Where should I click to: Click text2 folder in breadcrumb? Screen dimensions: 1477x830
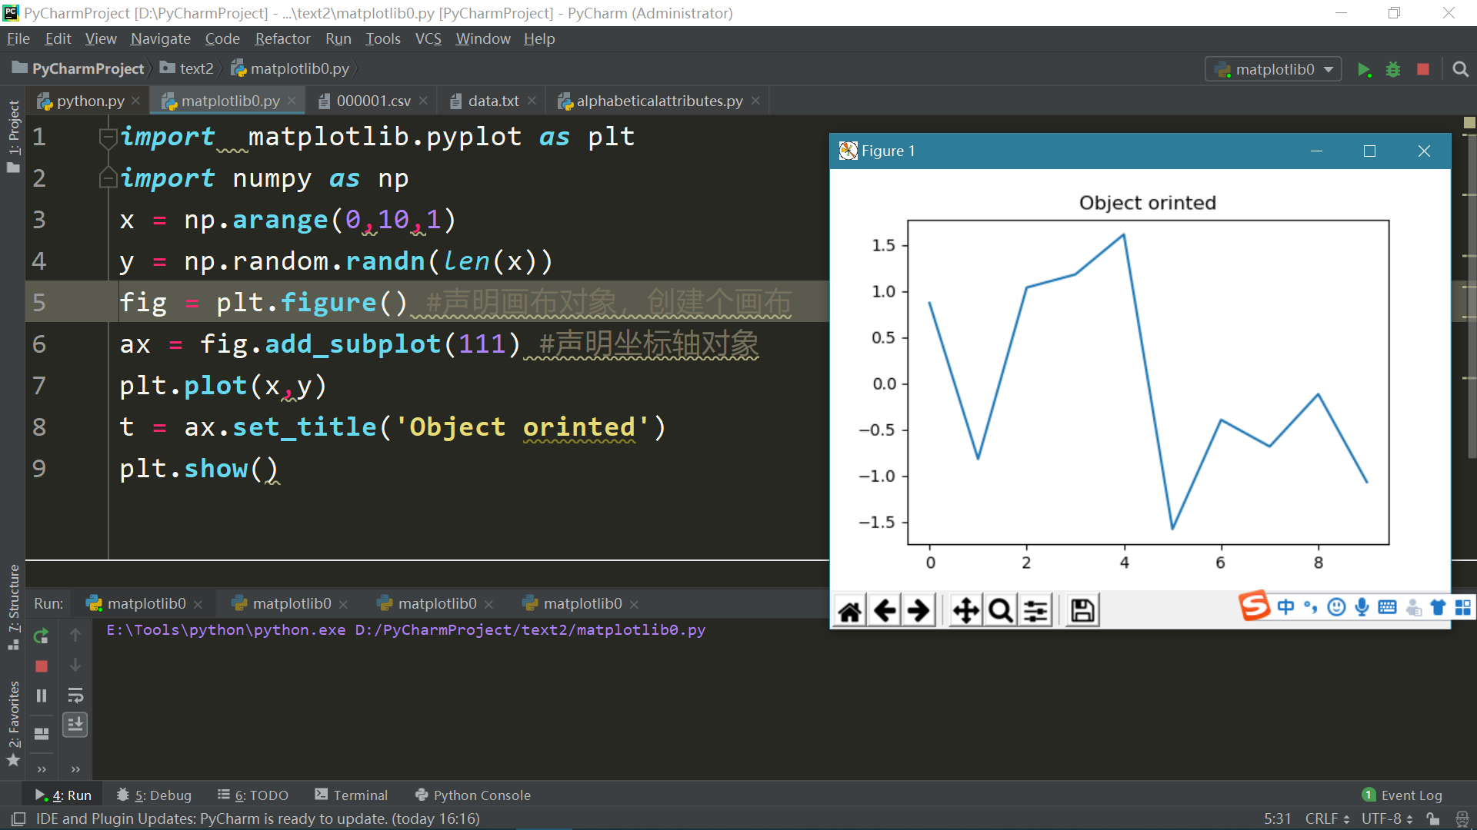[x=187, y=69]
